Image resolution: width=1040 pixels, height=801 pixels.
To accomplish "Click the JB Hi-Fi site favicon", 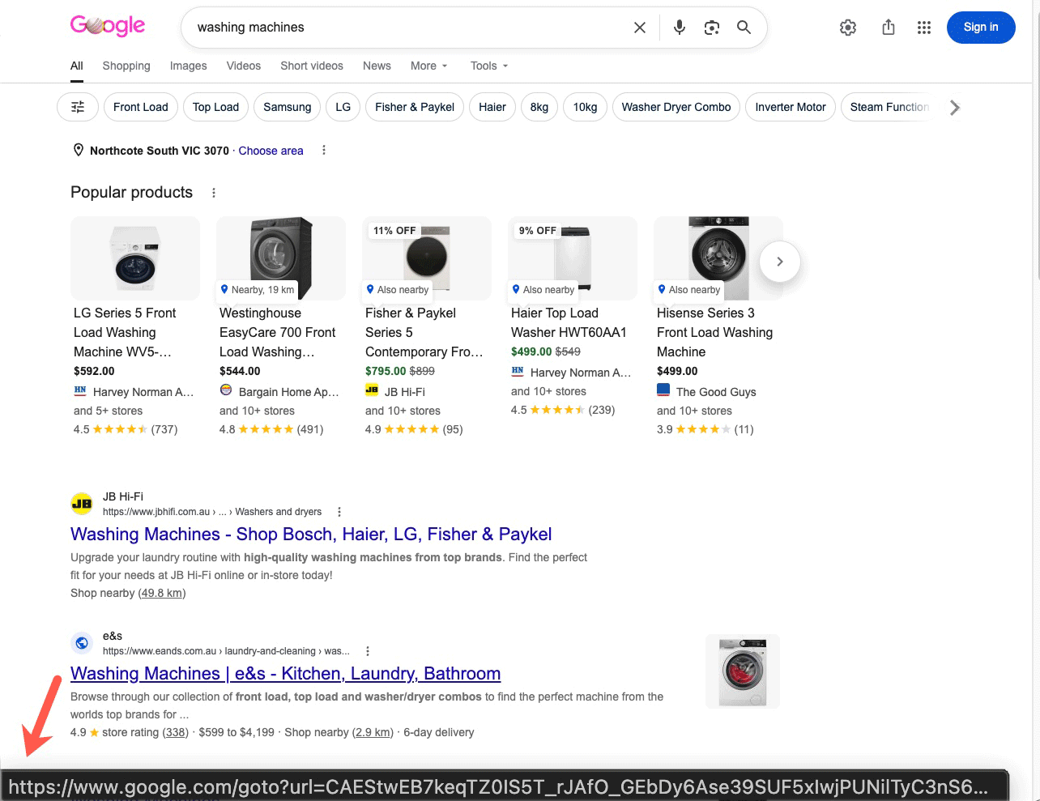I will tap(82, 504).
